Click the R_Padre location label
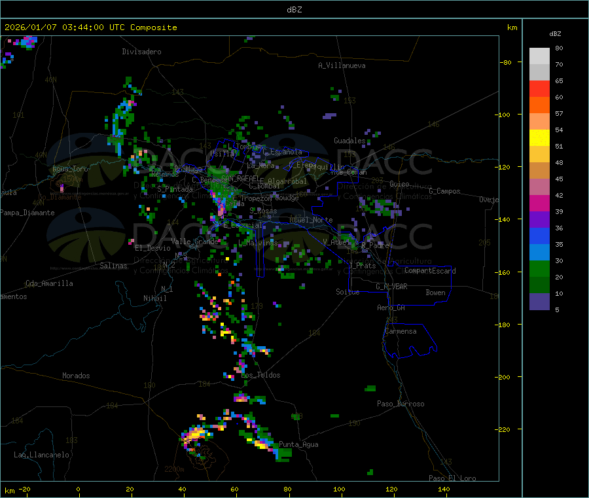This screenshot has height=498, width=589. click(375, 245)
